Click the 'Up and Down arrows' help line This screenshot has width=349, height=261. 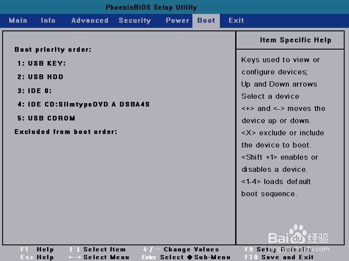coord(279,84)
